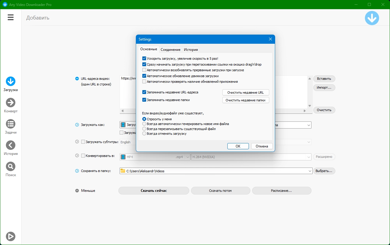
Task: Open the История tab in Settings
Action: click(191, 49)
